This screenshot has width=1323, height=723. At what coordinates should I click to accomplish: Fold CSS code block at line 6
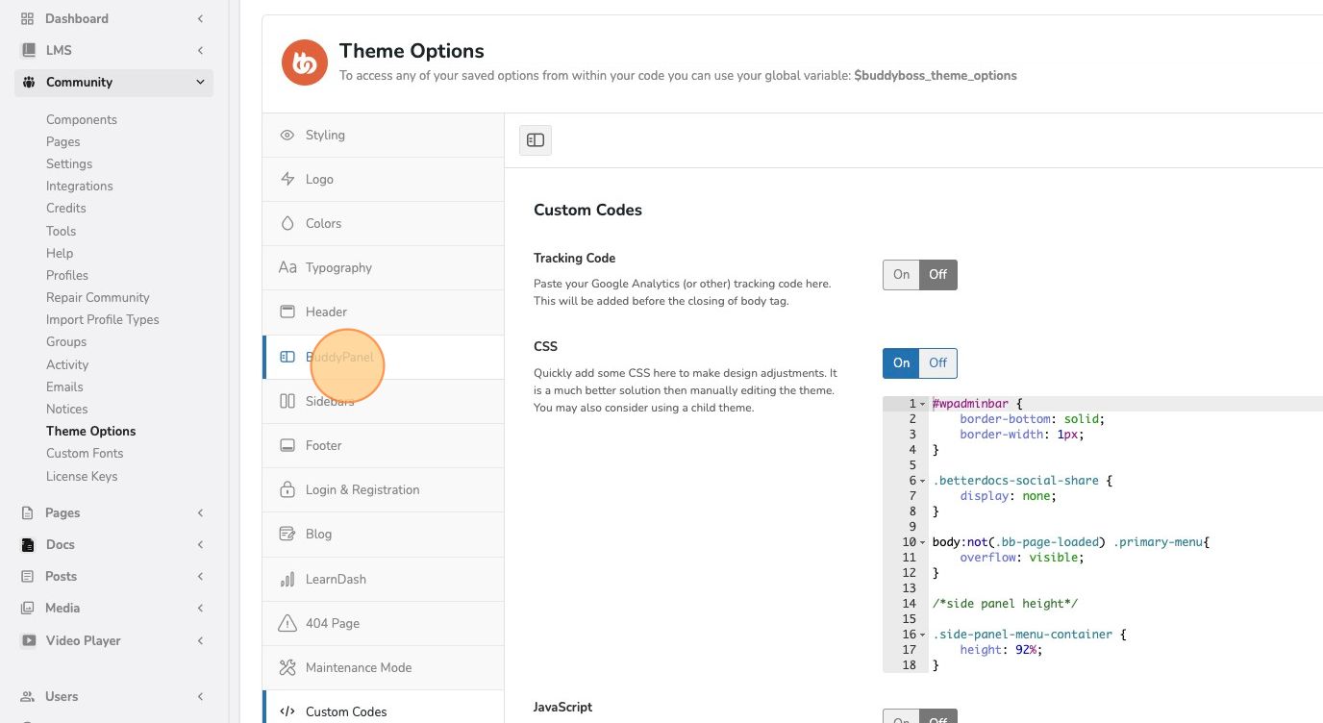[x=923, y=481]
